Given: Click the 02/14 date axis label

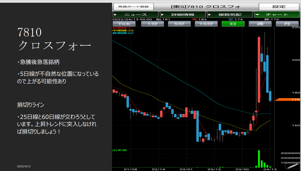Looking at the screenshot, I should pyautogui.click(x=158, y=169).
